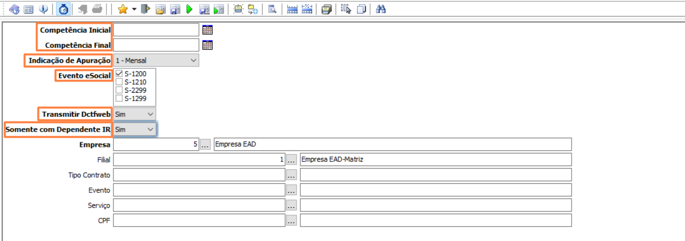Viewport: 685px width, 241px height.
Task: Click the Tipo Contrato input field
Action: coord(199,175)
